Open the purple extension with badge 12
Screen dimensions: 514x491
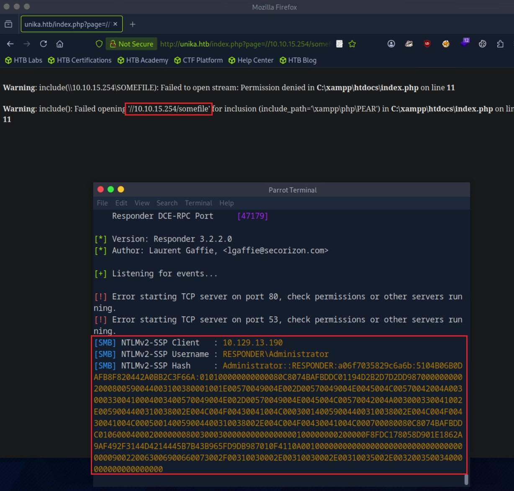[465, 43]
